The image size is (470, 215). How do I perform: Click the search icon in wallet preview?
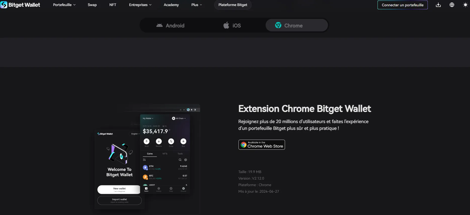(180, 160)
